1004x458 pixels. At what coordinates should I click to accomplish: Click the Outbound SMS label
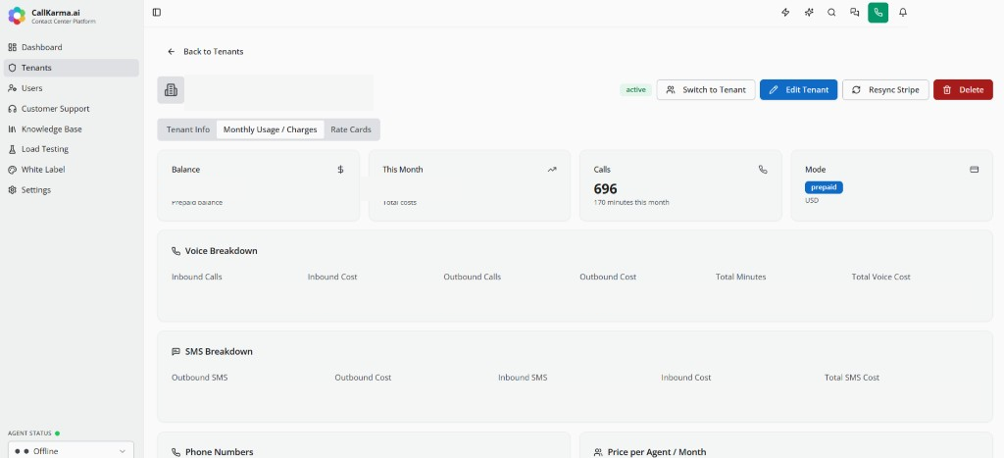199,378
